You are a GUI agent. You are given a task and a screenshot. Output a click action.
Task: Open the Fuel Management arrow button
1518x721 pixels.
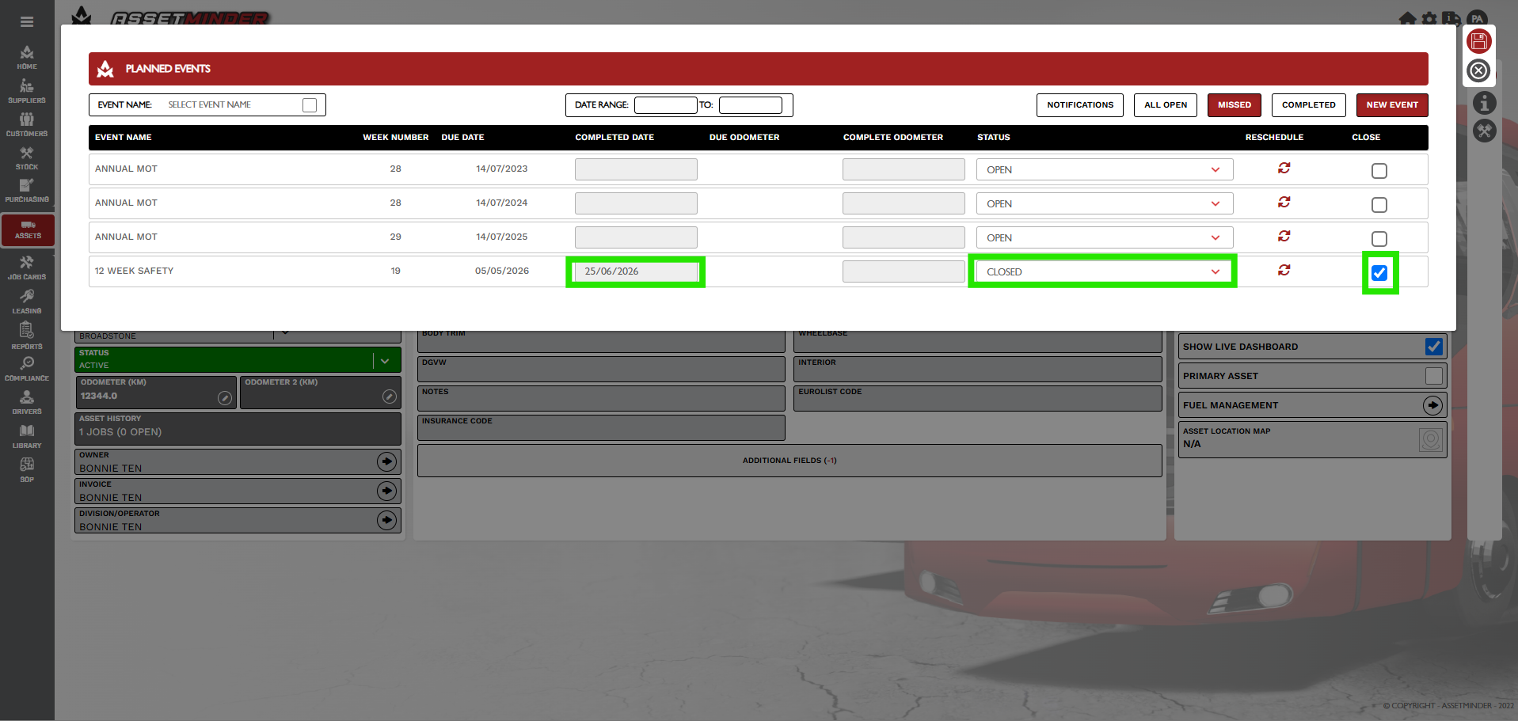tap(1432, 405)
